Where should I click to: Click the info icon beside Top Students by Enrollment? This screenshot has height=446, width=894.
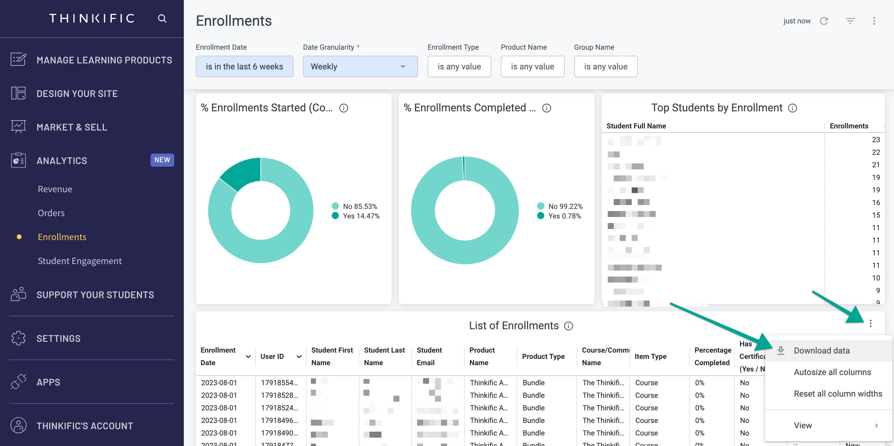(793, 108)
